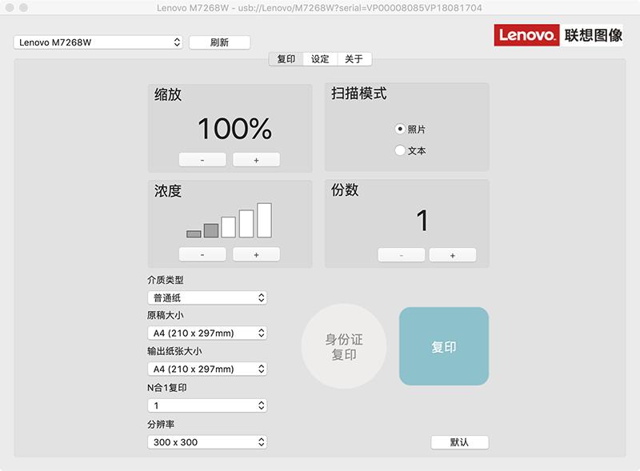Image resolution: width=640 pixels, height=471 pixels.
Task: Click the tallest bar in 浓度 density chart
Action: coord(265,220)
